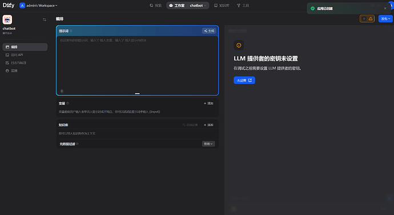Click the 工具 tools icon in the top nav

tap(239, 6)
